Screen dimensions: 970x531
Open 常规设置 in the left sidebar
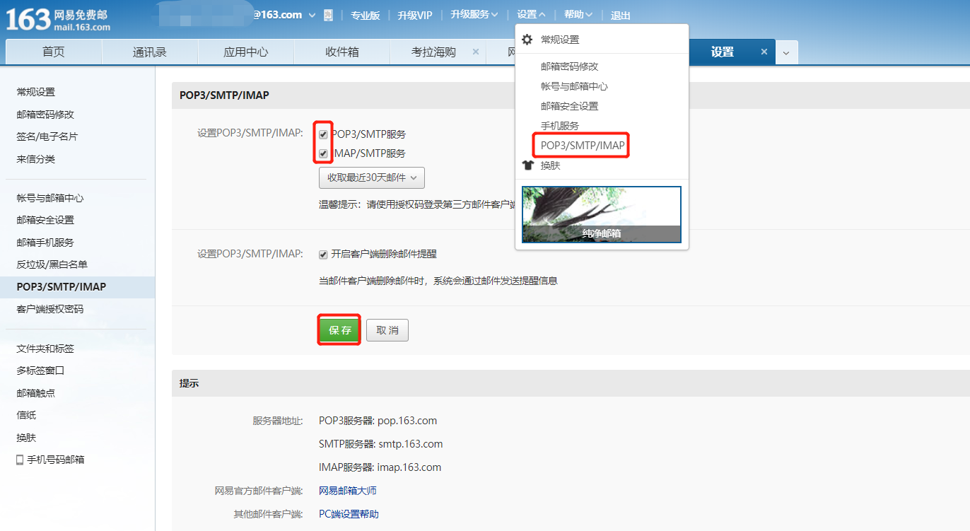[x=36, y=92]
